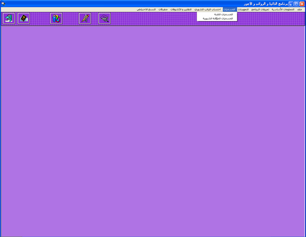Viewport: 306px width, 237px height.
Task: Select الحسميات الثابتة from the dropdown
Action: click(x=223, y=14)
